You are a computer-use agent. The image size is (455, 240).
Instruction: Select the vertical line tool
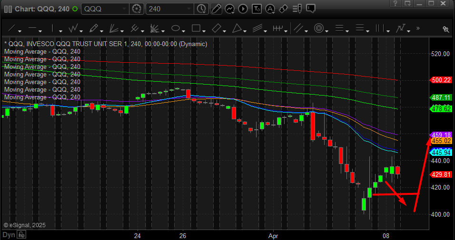(52, 29)
